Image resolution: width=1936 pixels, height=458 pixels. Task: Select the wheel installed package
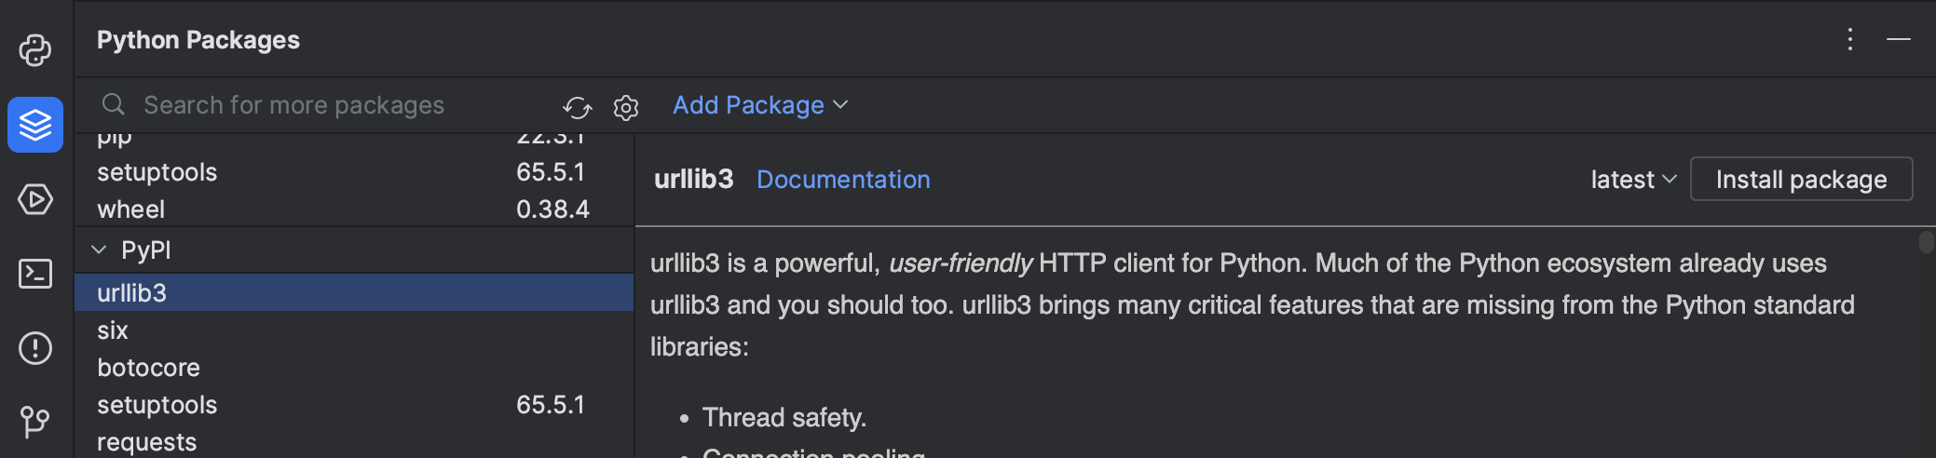(x=131, y=209)
